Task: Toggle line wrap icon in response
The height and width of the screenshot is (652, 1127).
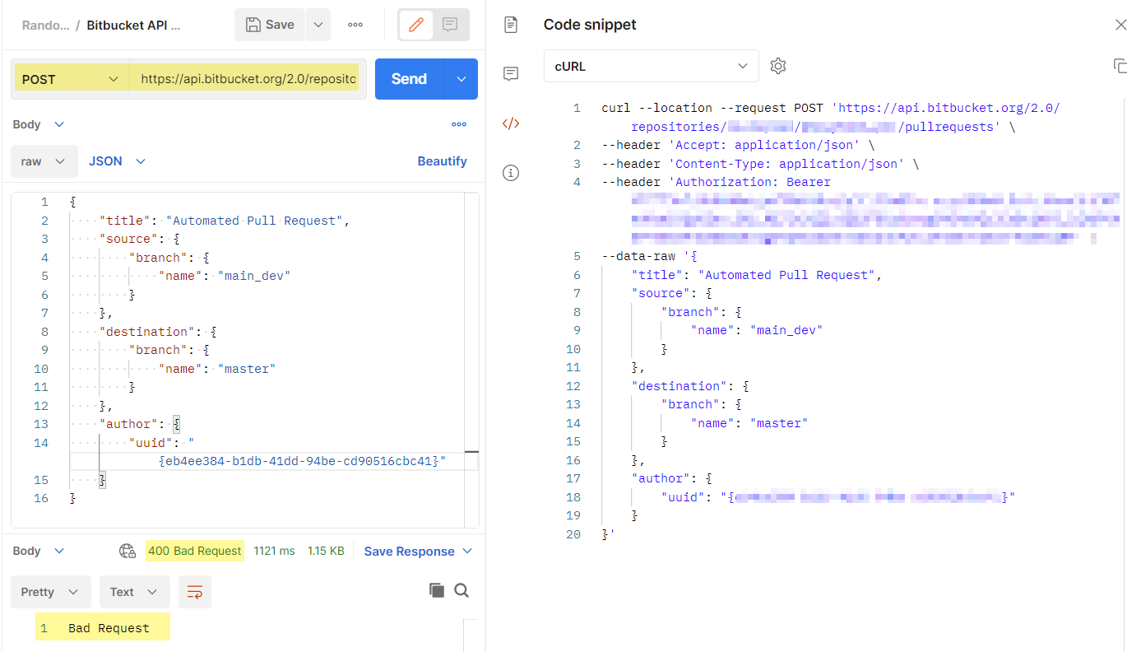Action: tap(195, 592)
